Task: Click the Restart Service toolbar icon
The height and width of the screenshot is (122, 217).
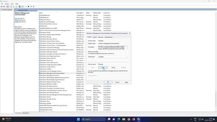Action: [34, 7]
